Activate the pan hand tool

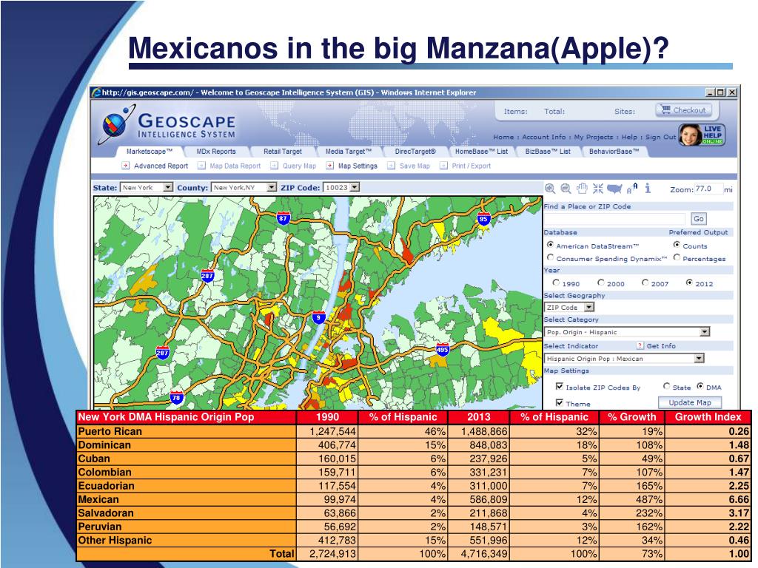(x=582, y=189)
